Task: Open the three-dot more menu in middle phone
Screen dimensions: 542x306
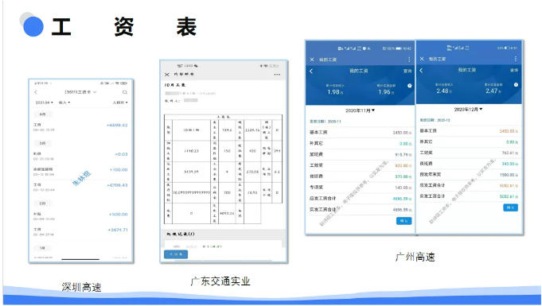Action: coord(277,75)
